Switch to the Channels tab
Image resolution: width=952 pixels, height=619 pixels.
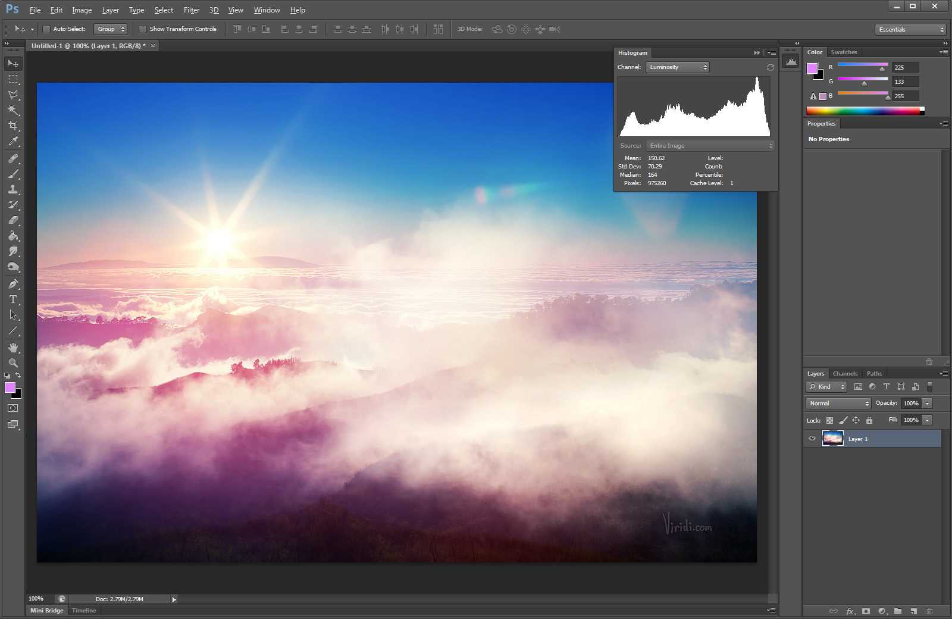[845, 374]
